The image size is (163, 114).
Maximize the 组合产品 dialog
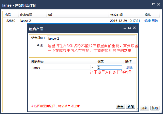129,28
